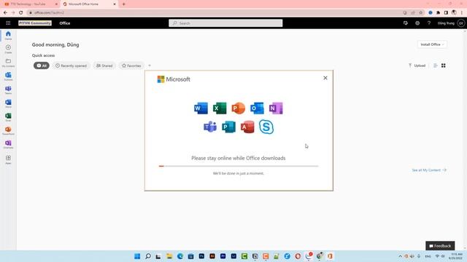
Task: Open the Help question mark in the header
Action: tap(429, 23)
